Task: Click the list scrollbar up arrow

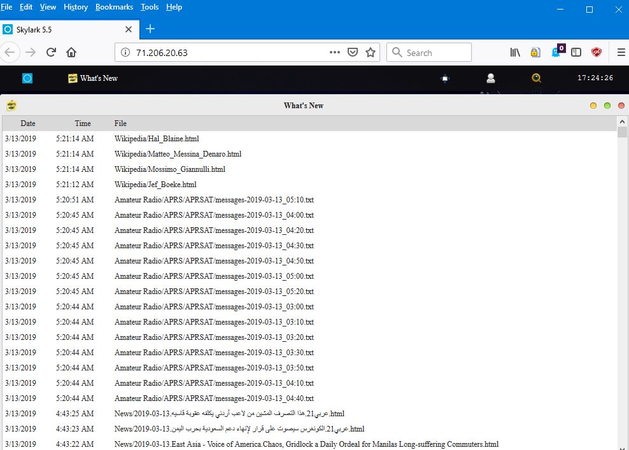Action: point(622,122)
